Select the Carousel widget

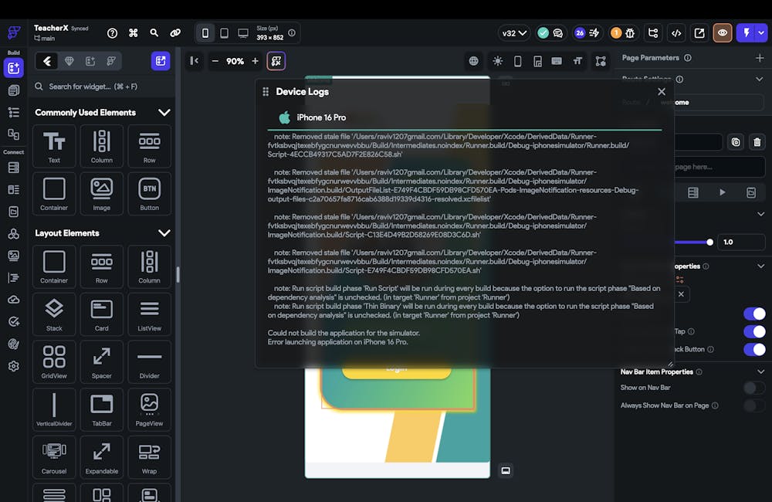[54, 456]
